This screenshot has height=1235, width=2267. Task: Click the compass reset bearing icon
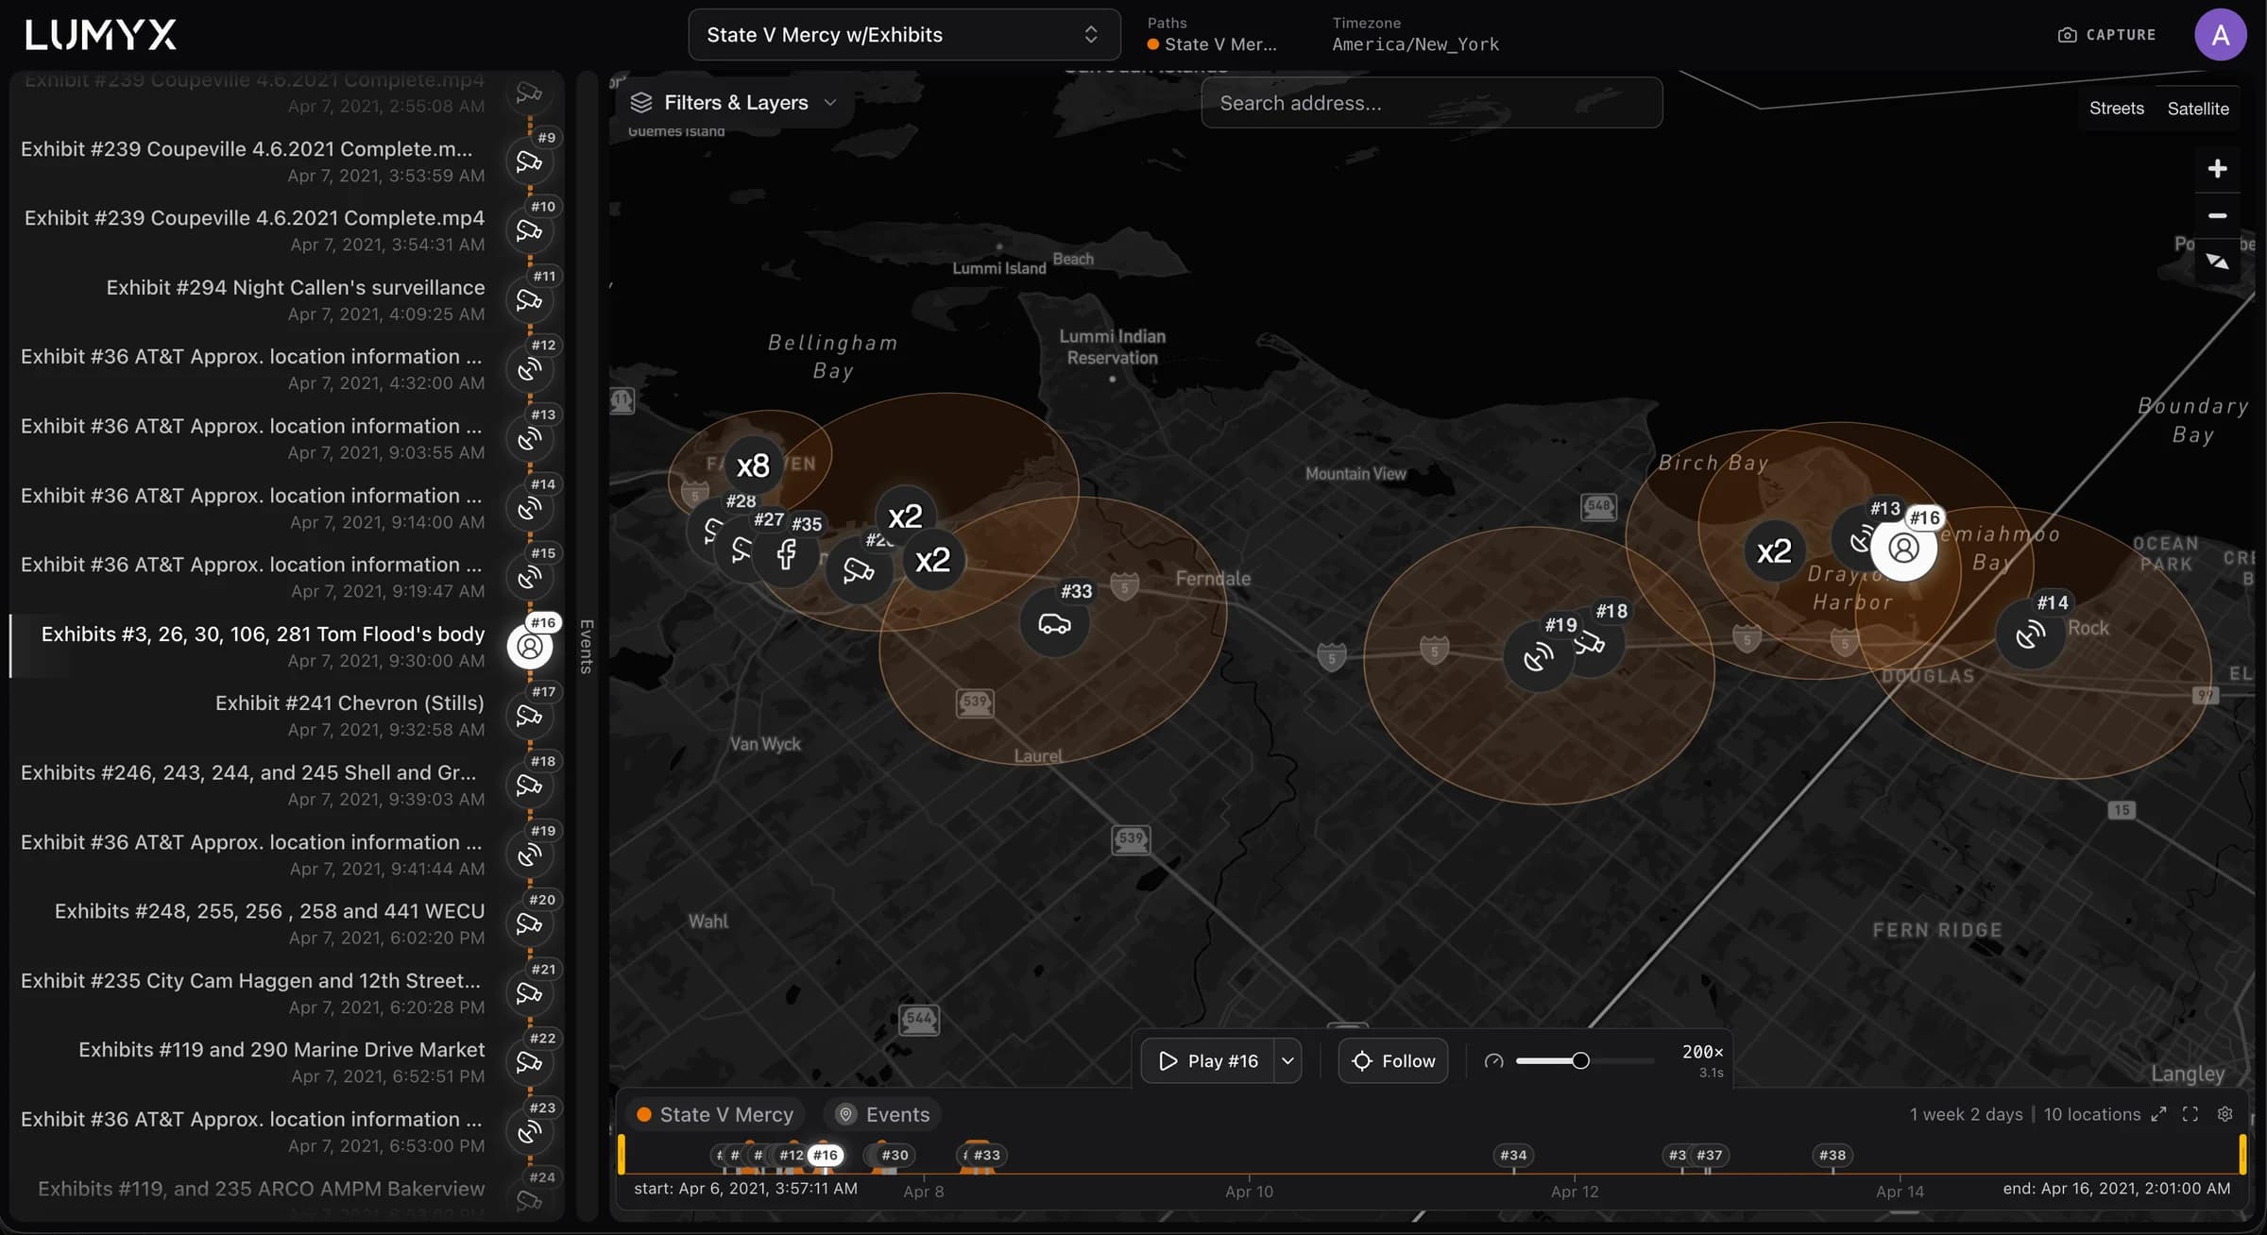pyautogui.click(x=2217, y=262)
